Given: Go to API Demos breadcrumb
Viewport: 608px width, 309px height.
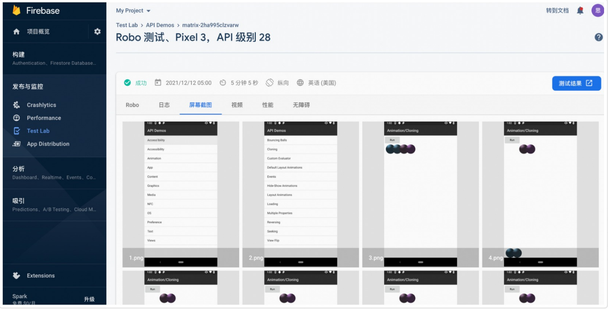Looking at the screenshot, I should [x=160, y=25].
